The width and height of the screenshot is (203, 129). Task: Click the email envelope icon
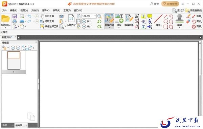(x=22, y=16)
